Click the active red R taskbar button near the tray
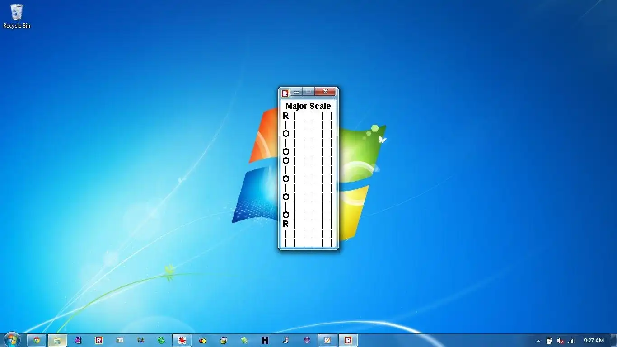Image resolution: width=617 pixels, height=347 pixels. pyautogui.click(x=348, y=340)
